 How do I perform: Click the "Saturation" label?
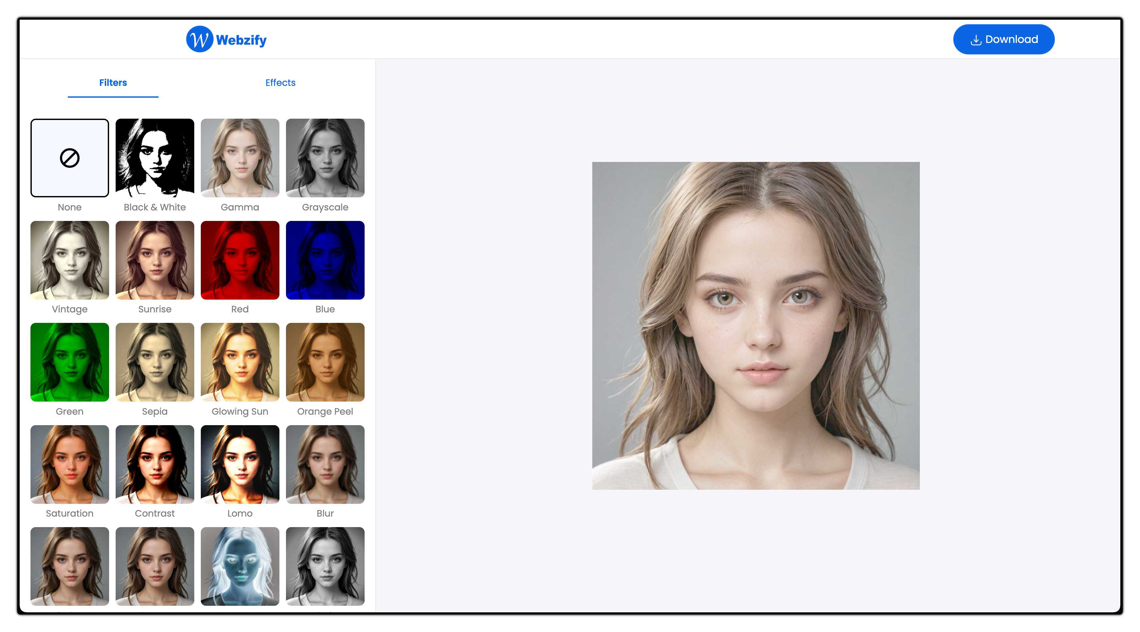pyautogui.click(x=69, y=513)
